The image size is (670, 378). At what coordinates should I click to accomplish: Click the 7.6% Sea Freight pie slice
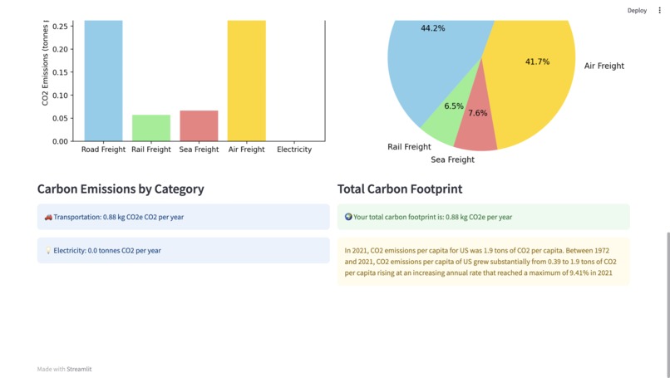coord(476,128)
